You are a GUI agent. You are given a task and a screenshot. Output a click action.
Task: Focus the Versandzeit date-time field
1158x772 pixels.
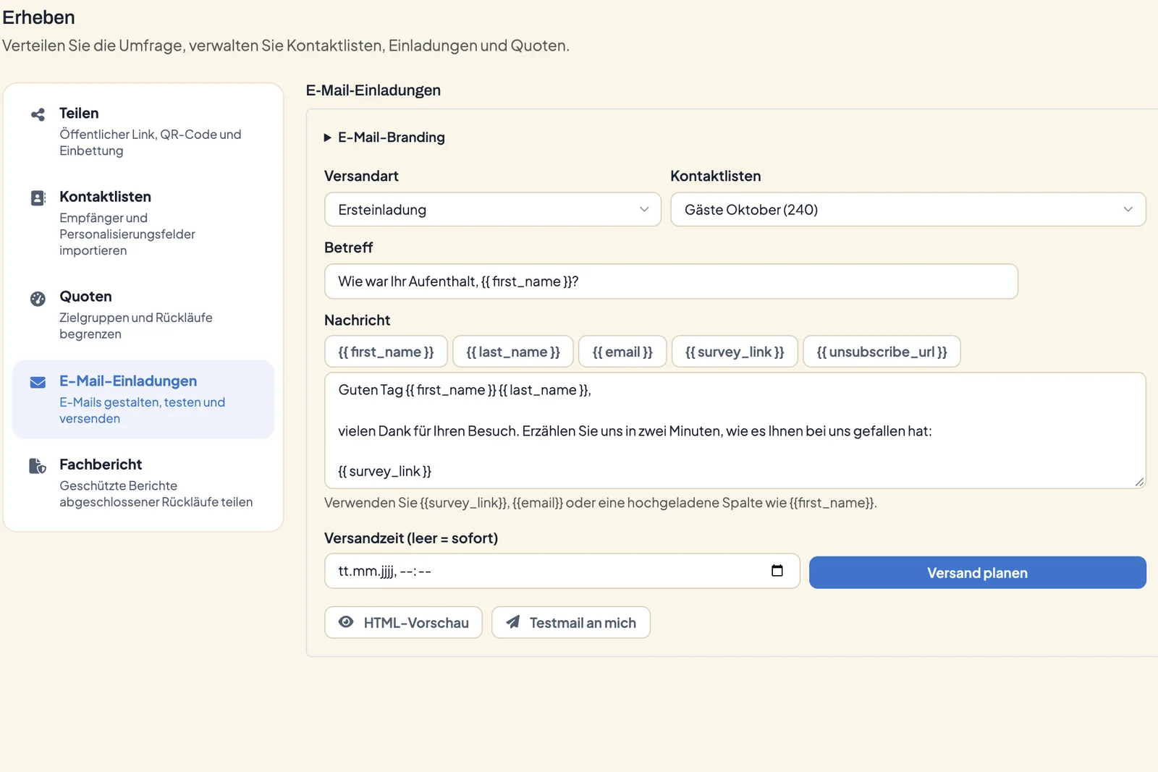point(562,571)
